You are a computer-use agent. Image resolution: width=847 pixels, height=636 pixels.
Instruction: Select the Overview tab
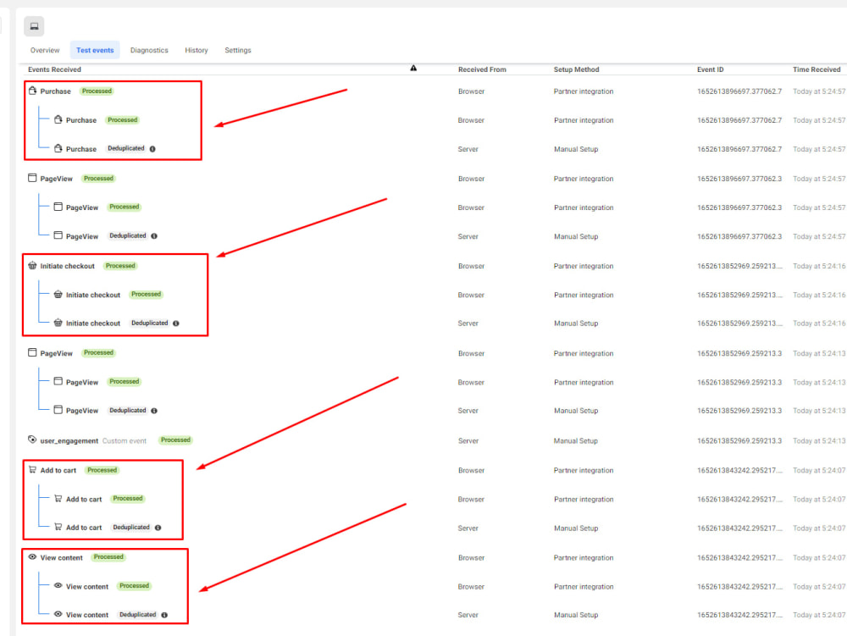44,50
